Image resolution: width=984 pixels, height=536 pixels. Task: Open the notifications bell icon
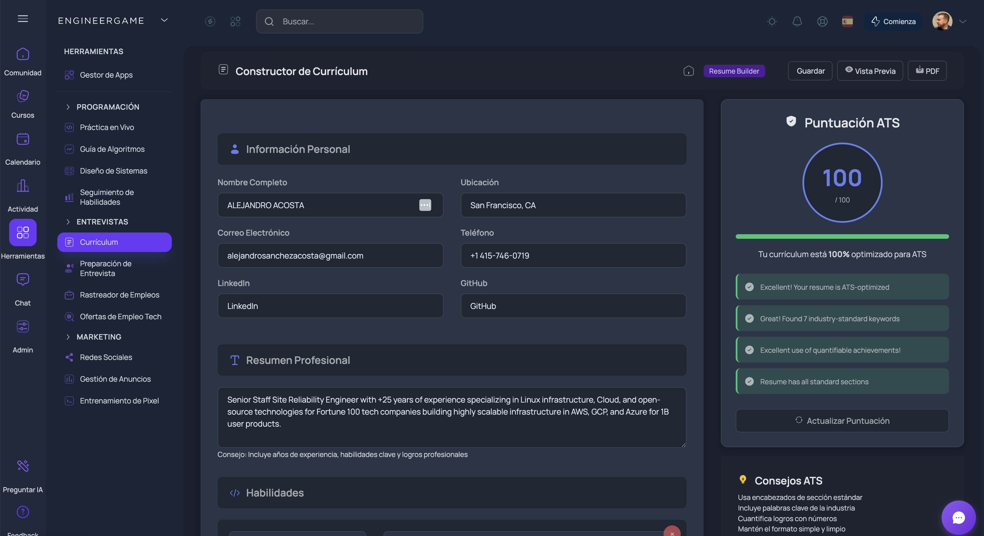point(797,21)
